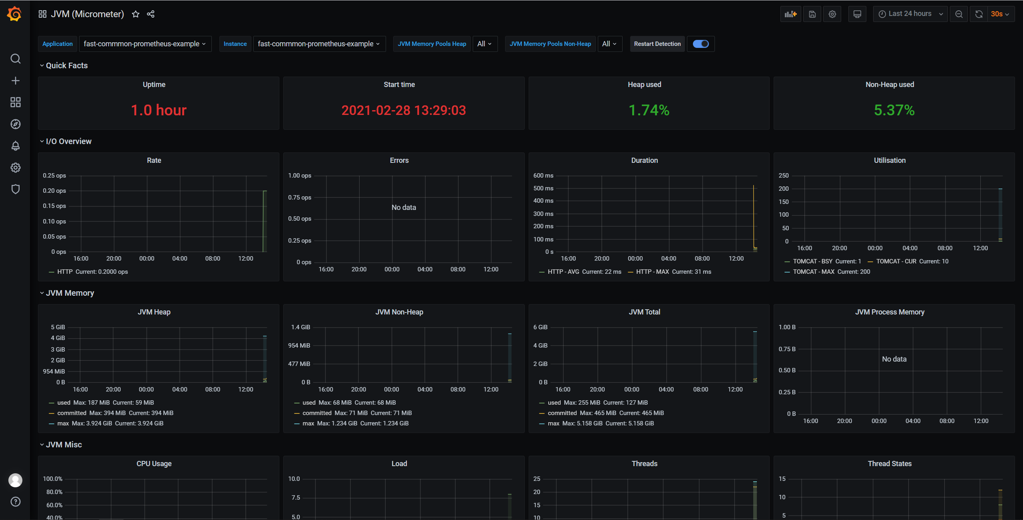
Task: Click the committed legend color line in JVM Heap
Action: (x=52, y=413)
